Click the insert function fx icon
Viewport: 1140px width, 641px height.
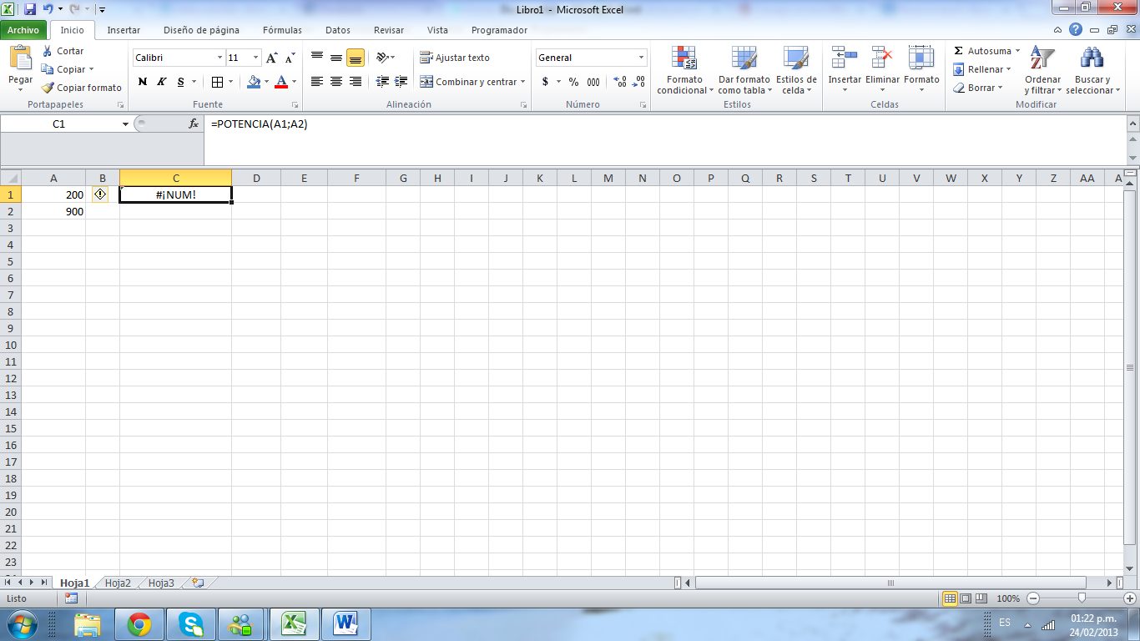[194, 124]
